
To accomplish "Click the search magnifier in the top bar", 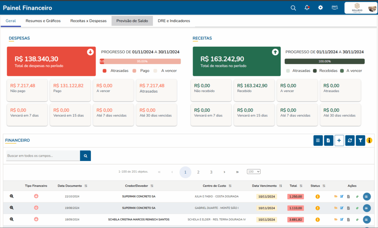I will (x=293, y=8).
